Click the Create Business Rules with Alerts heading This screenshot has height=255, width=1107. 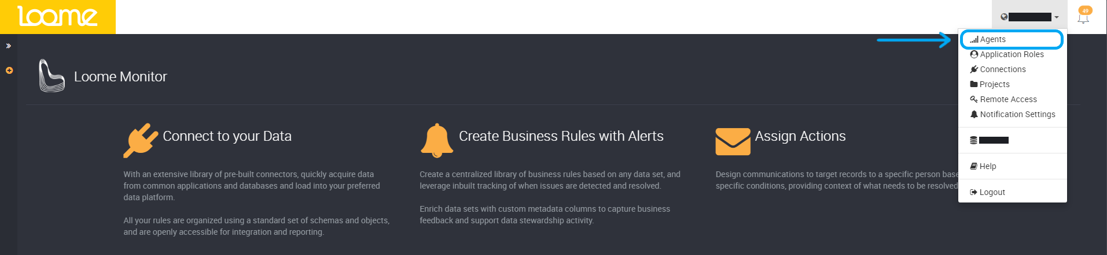561,136
